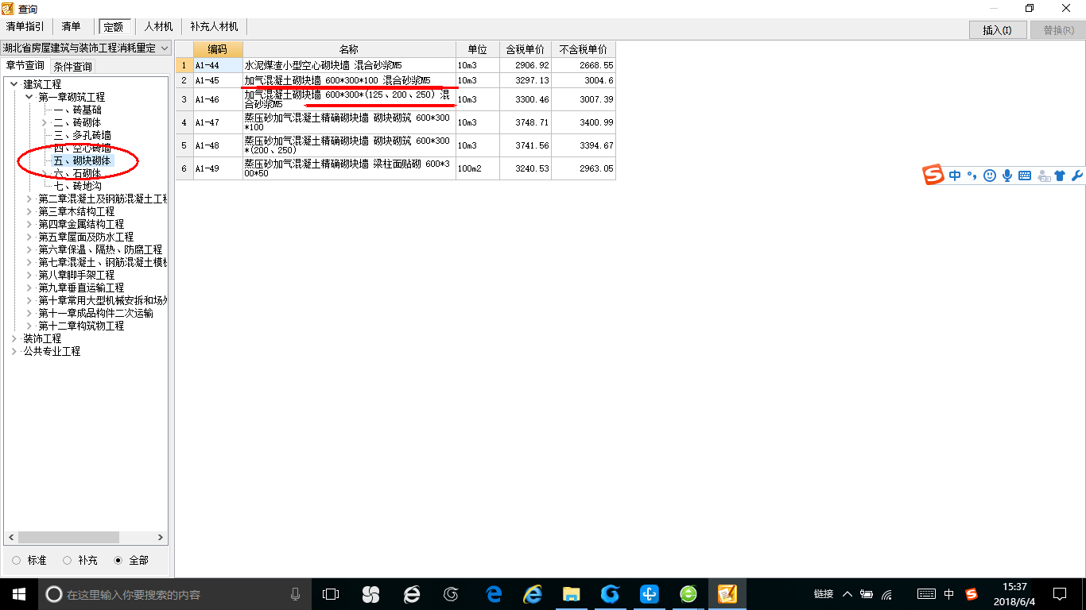This screenshot has width=1086, height=610.
Task: Select the 标准 radio button
Action: (17, 560)
